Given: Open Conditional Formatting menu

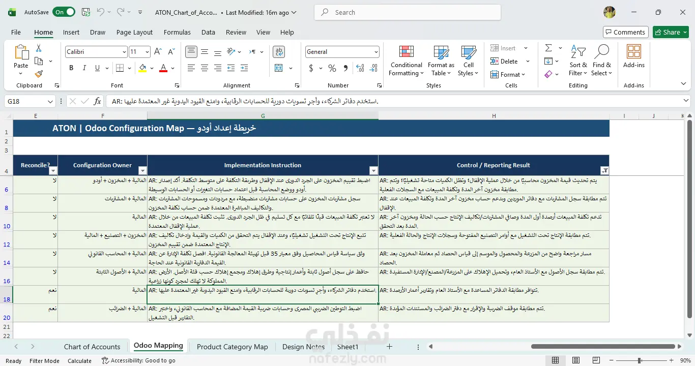Looking at the screenshot, I should 406,60.
